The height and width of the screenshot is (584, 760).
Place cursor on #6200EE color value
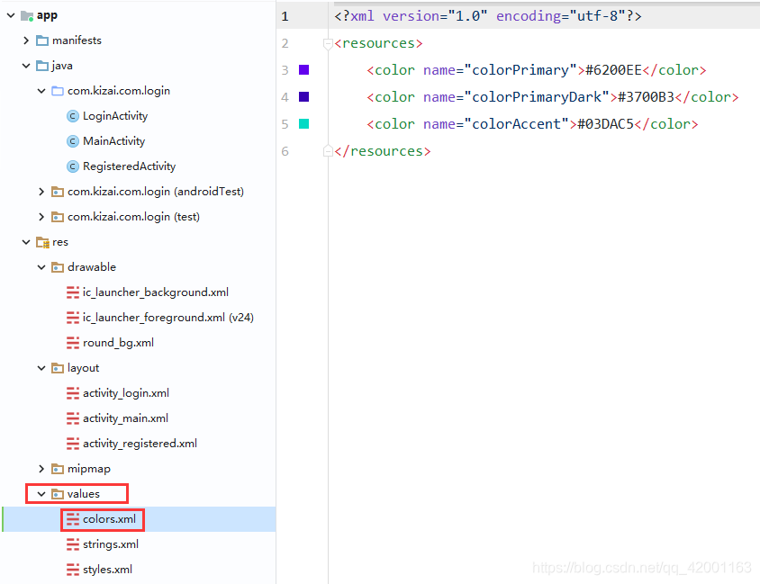point(613,70)
